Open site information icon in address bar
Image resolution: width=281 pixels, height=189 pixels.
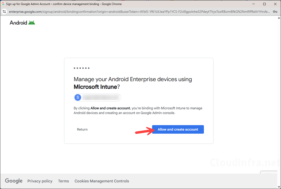point(4,12)
